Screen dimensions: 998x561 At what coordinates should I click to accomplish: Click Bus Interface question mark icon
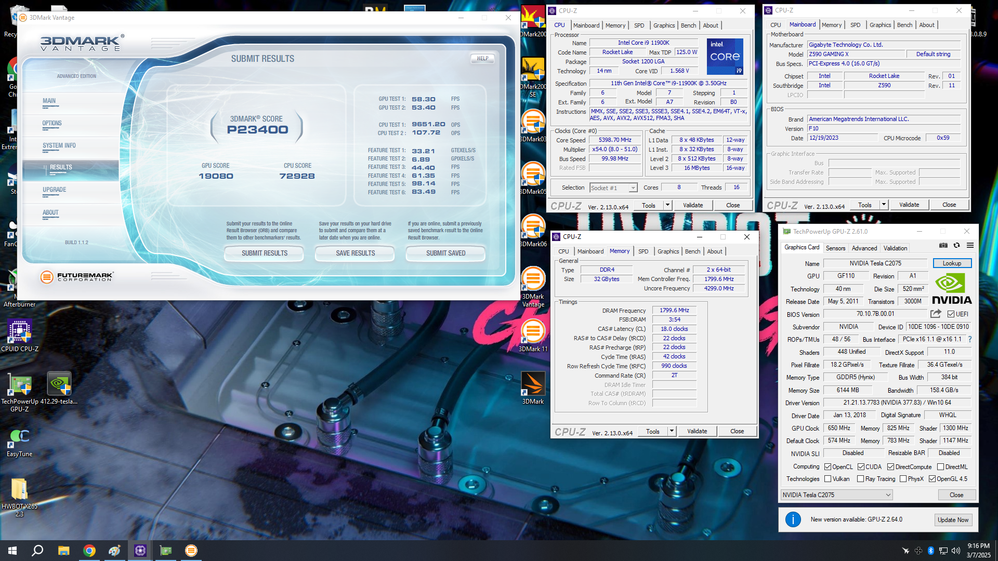970,339
